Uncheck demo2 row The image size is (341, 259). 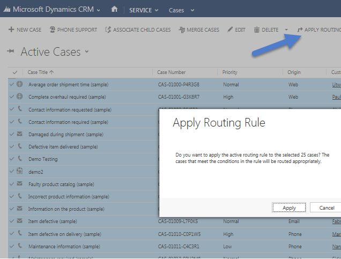pos(12,171)
